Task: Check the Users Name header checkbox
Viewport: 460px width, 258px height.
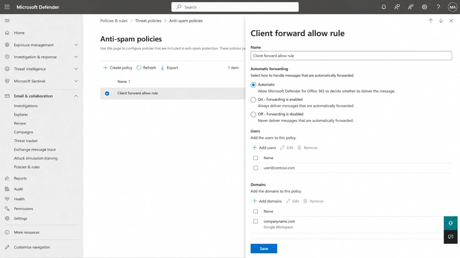Action: click(256, 158)
